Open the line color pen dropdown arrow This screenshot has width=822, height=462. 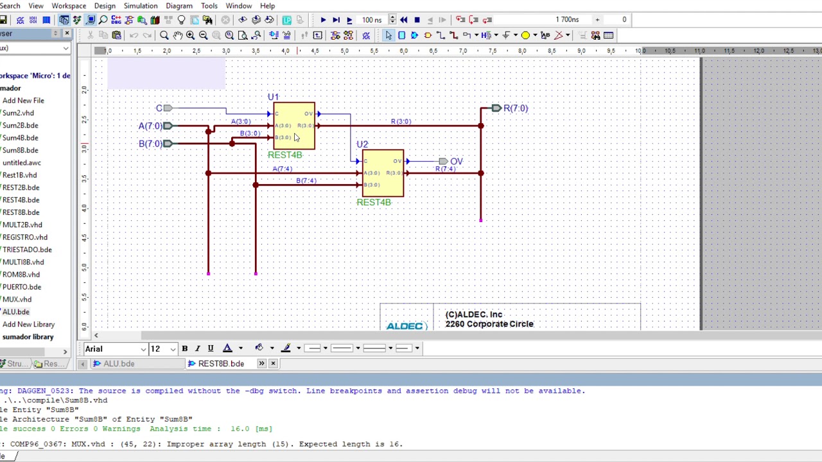299,348
